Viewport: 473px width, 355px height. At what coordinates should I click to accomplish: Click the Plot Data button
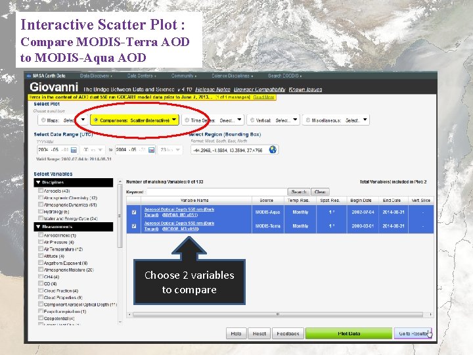pyautogui.click(x=349, y=333)
